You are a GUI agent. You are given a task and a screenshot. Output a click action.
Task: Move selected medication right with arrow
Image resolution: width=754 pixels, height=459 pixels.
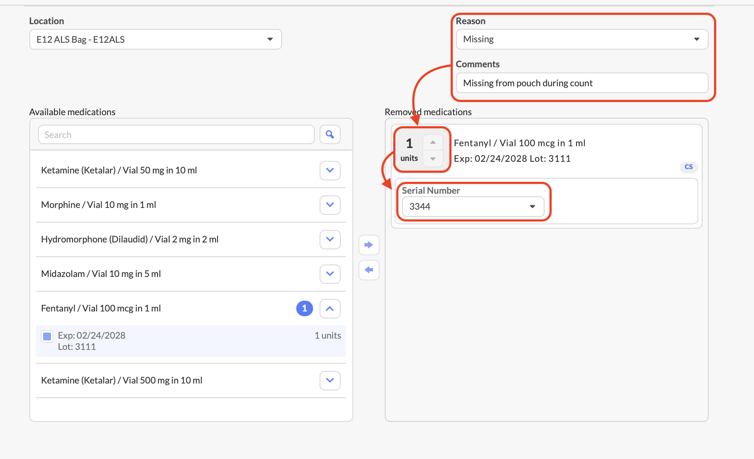[x=369, y=245]
